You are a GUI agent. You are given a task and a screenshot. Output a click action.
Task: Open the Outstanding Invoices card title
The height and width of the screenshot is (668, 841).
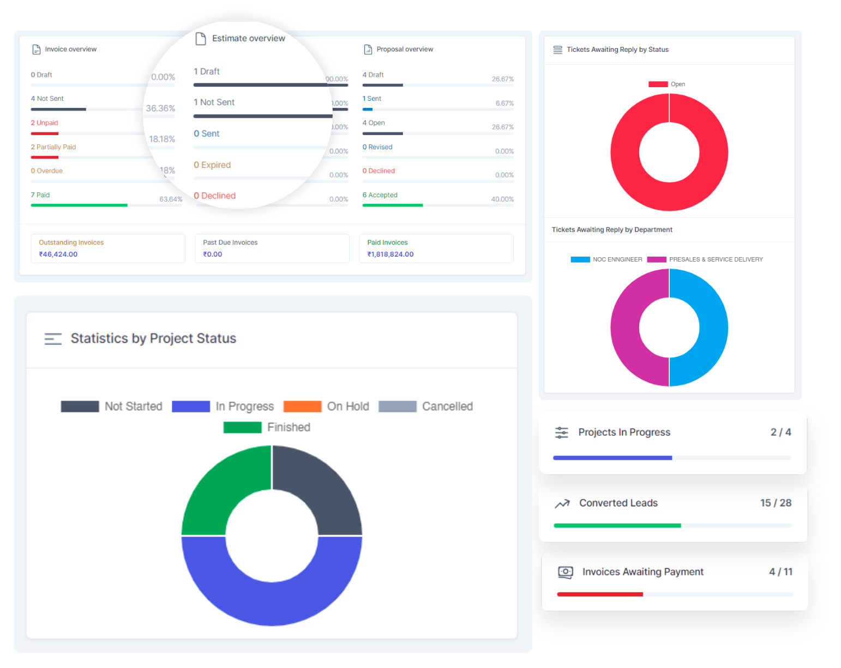click(71, 242)
